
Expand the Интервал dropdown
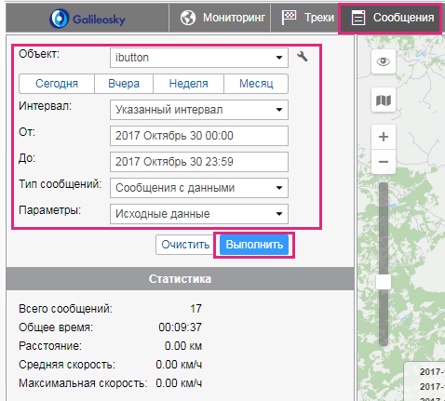(x=199, y=110)
